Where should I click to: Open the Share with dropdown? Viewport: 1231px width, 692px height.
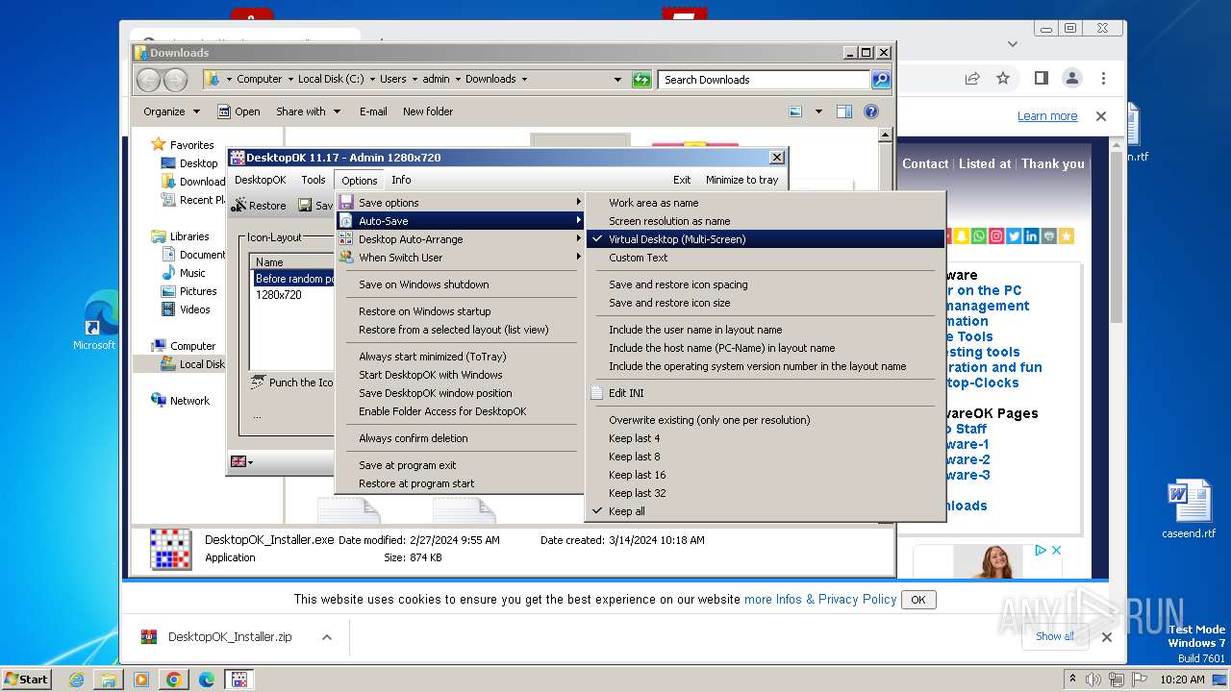click(x=308, y=111)
